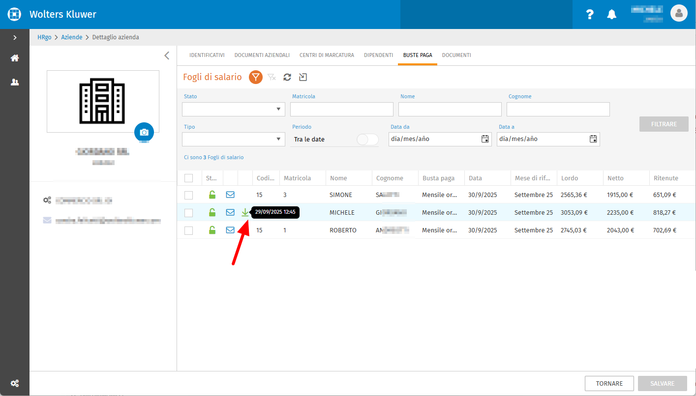The image size is (696, 396).
Task: Open the settings gears in the sidebar bottom
Action: (15, 383)
